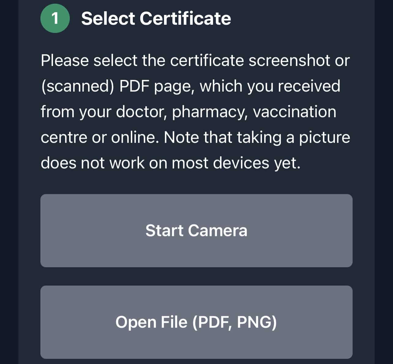
Task: Click the word "received" in the paragraph
Action: tap(309, 86)
